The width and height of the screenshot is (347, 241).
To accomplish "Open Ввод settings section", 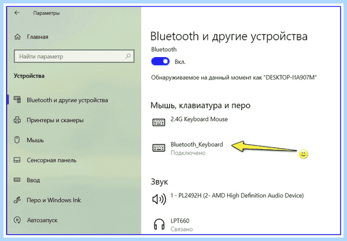I will coord(33,180).
